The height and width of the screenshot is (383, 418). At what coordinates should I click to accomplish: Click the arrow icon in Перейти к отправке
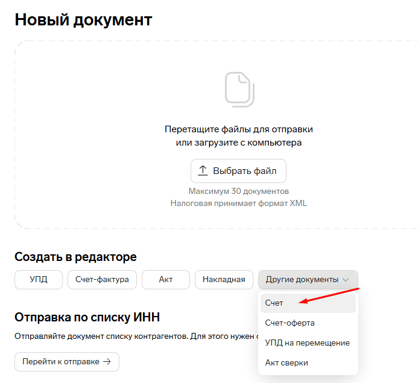[x=107, y=362]
